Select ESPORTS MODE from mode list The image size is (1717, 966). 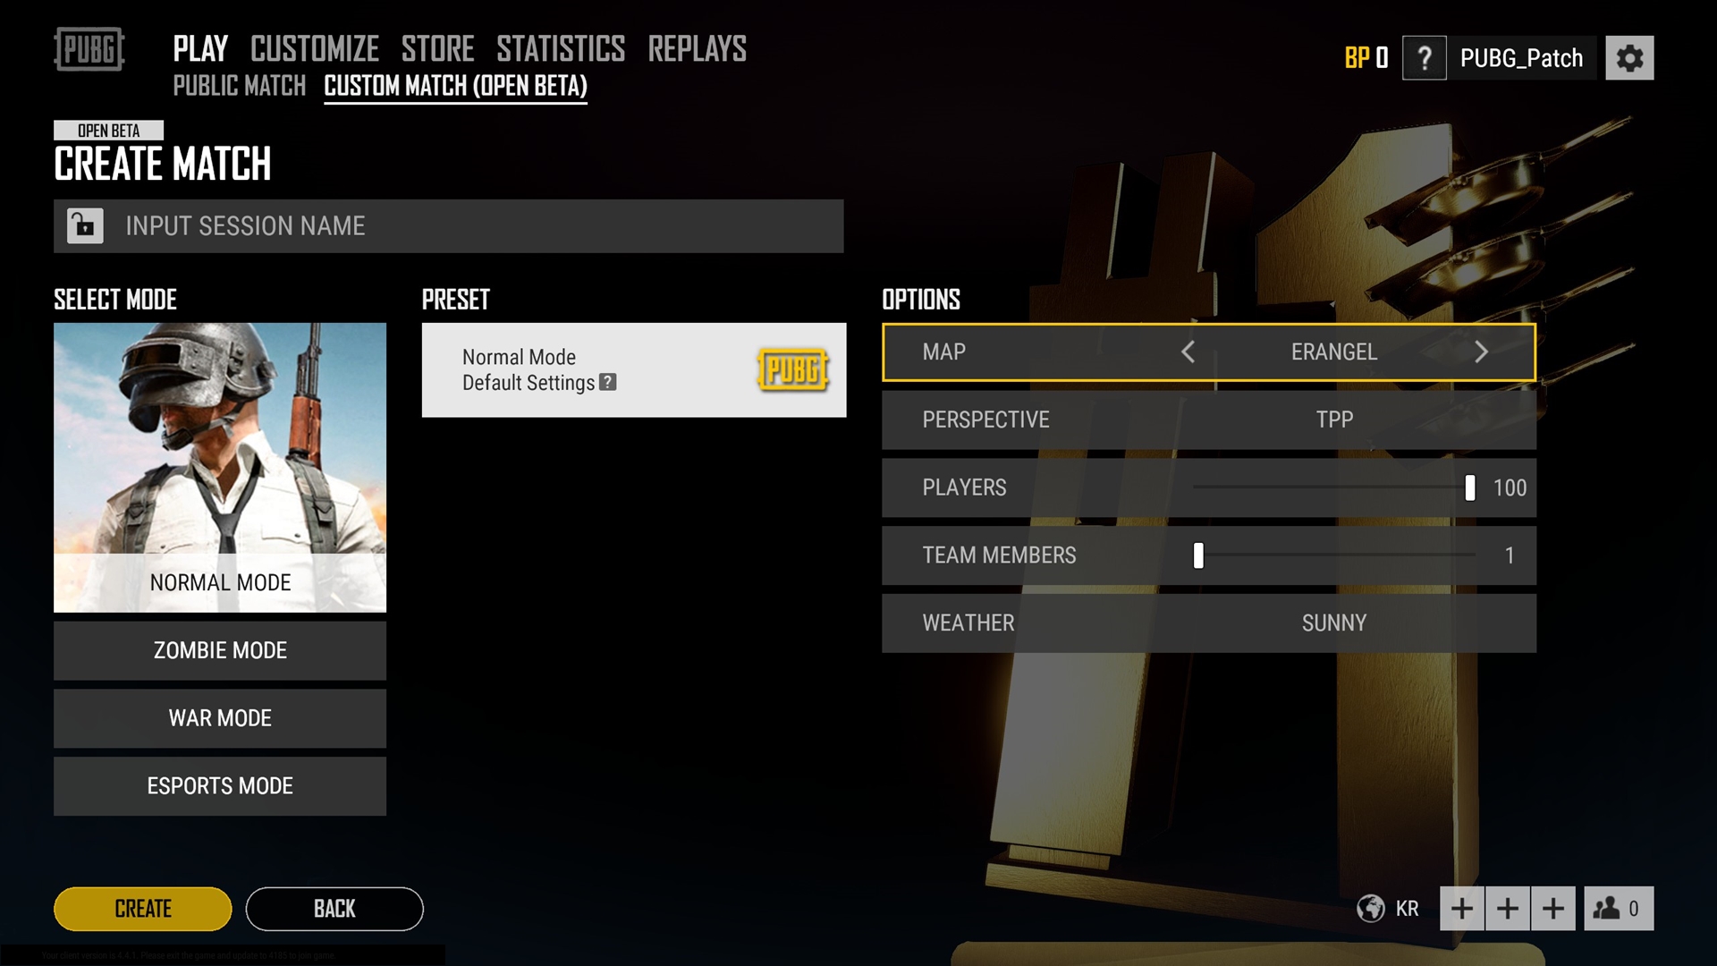coord(219,784)
